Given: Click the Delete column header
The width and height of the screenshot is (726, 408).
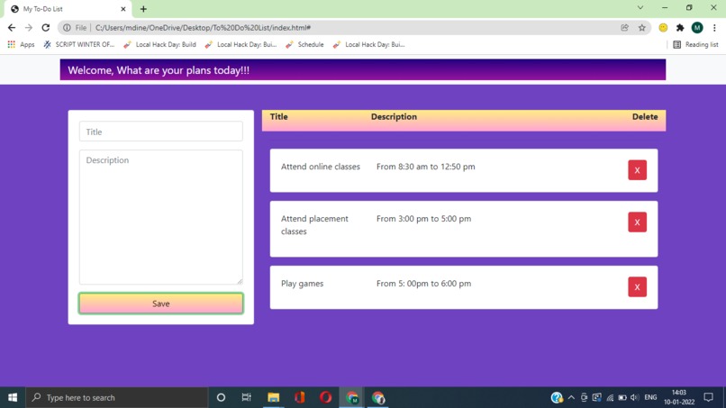Looking at the screenshot, I should [645, 117].
